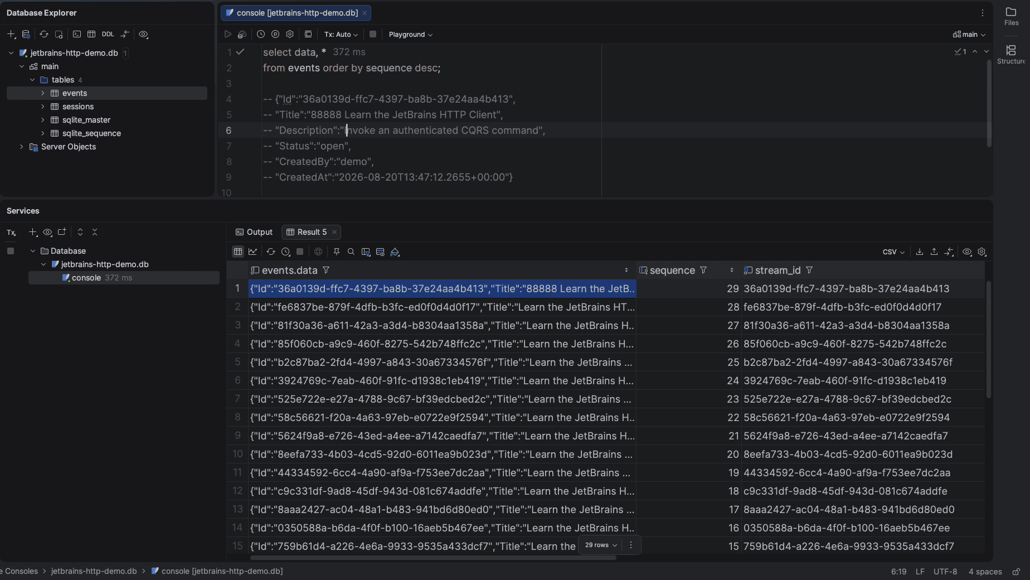Open the Tx: Auto transaction mode dropdown
1030x580 pixels.
click(x=341, y=35)
